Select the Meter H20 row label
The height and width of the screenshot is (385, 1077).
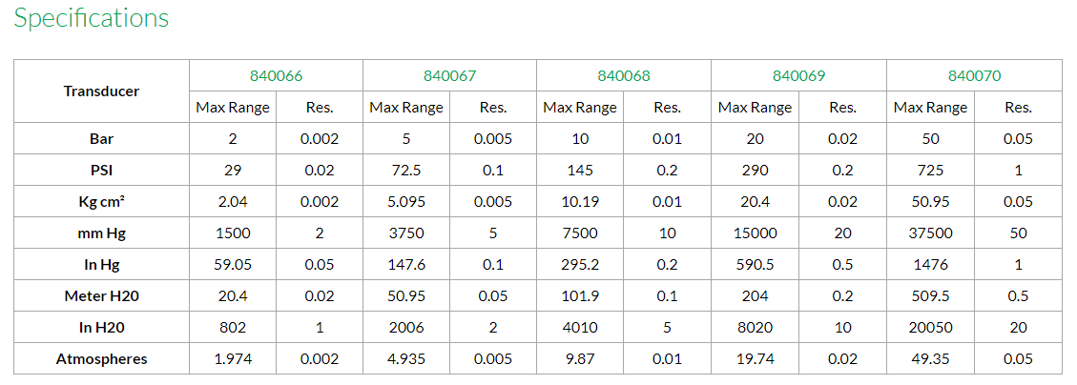(101, 296)
